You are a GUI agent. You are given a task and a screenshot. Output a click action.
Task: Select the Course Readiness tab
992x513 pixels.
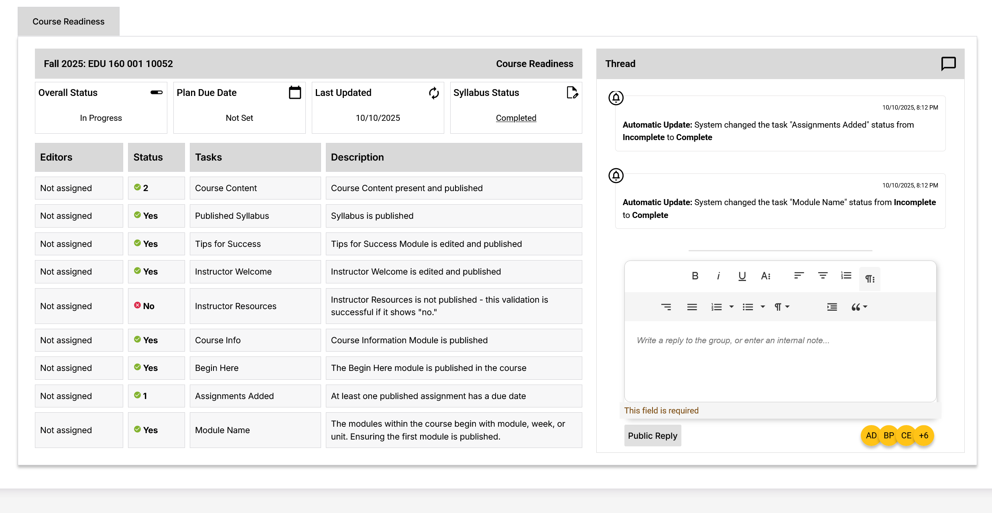[x=68, y=21]
